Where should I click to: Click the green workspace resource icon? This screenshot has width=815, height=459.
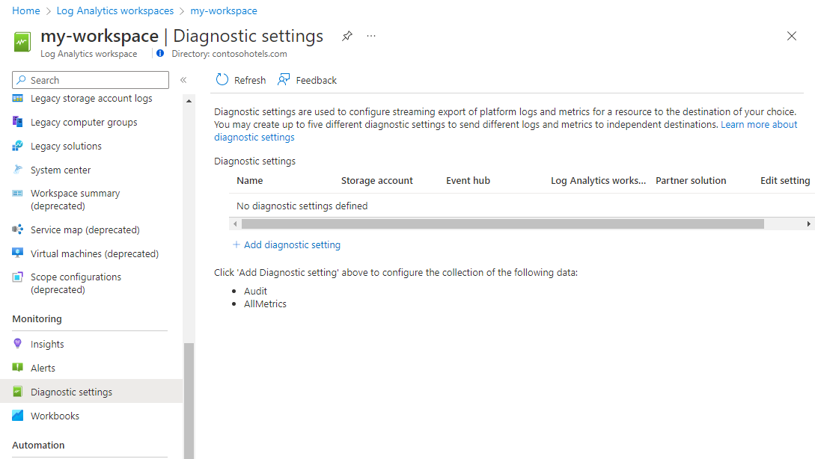(x=22, y=42)
